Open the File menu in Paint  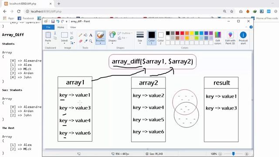click(48, 27)
